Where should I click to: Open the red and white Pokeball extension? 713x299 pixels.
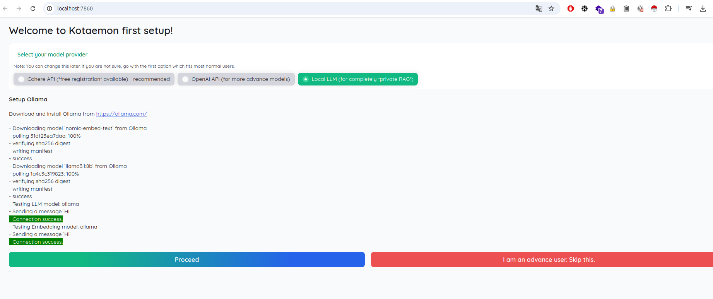click(x=654, y=9)
